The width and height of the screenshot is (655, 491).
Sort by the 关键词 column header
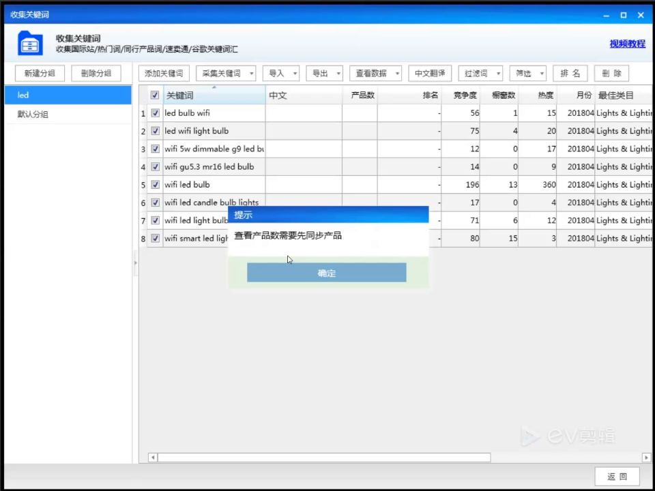point(214,95)
